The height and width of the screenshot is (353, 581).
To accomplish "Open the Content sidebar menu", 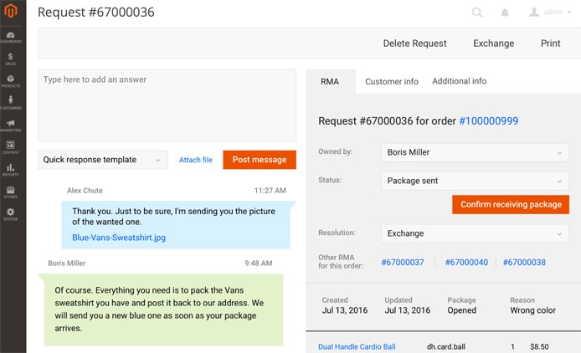I will (x=10, y=147).
